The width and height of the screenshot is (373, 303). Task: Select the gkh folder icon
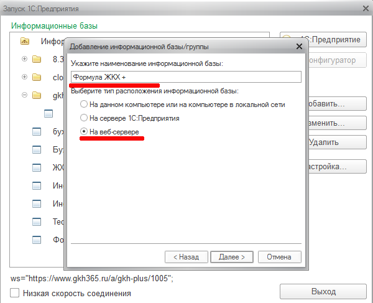point(37,95)
